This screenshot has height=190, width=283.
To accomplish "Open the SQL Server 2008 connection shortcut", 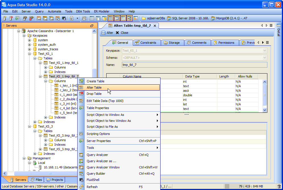I will point(188,18).
